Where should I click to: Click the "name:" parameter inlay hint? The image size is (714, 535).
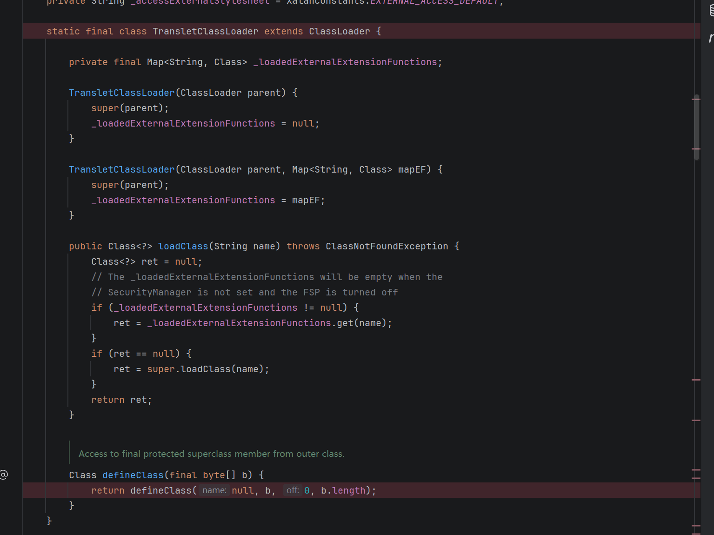pyautogui.click(x=214, y=490)
